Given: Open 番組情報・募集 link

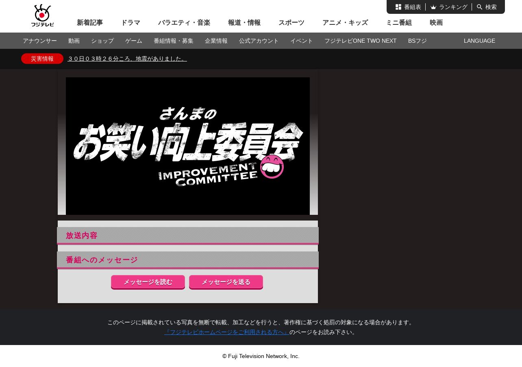Looking at the screenshot, I should tap(174, 41).
